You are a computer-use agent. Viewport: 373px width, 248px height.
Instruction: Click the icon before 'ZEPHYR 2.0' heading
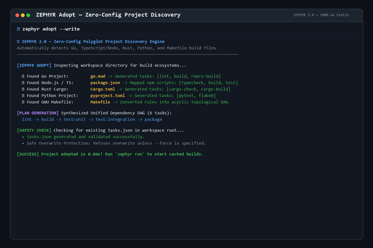pos(19,42)
